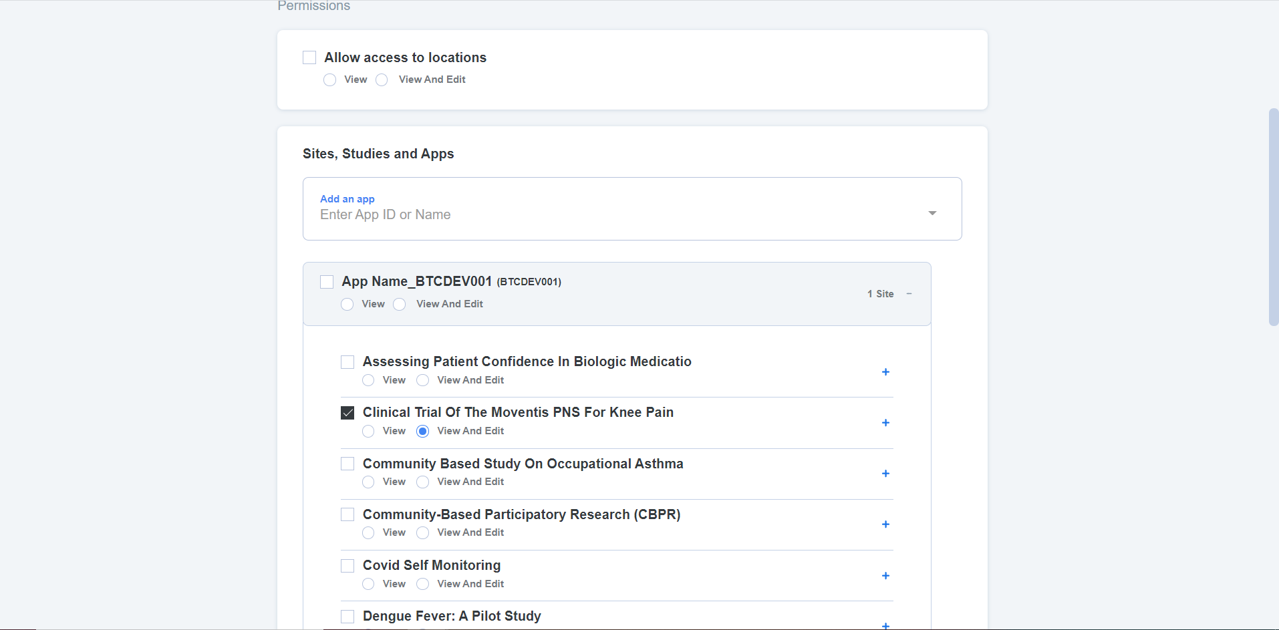Select View radio under Allow access to locations
1279x630 pixels.
(329, 80)
